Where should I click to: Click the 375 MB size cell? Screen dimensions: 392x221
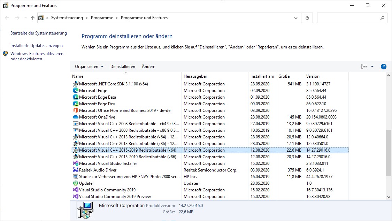(x=294, y=170)
